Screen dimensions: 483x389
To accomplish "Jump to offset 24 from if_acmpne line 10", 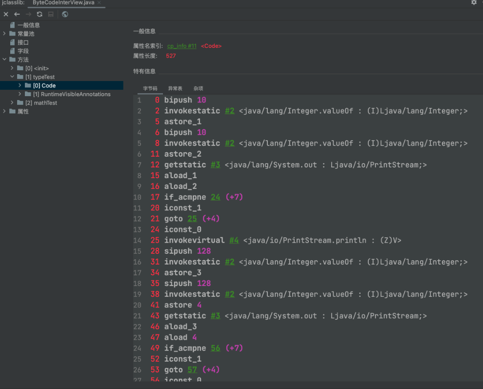I will [215, 197].
